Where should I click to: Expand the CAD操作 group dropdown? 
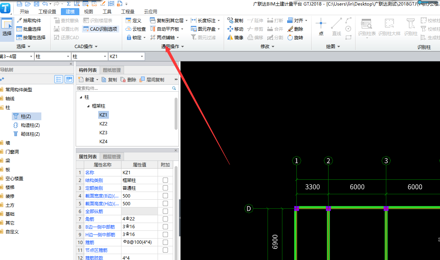tap(96, 47)
